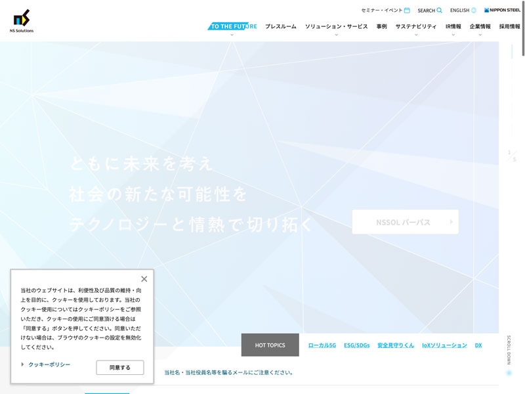Click the NS Solutions logo
This screenshot has height=394, width=525.
tap(22, 21)
